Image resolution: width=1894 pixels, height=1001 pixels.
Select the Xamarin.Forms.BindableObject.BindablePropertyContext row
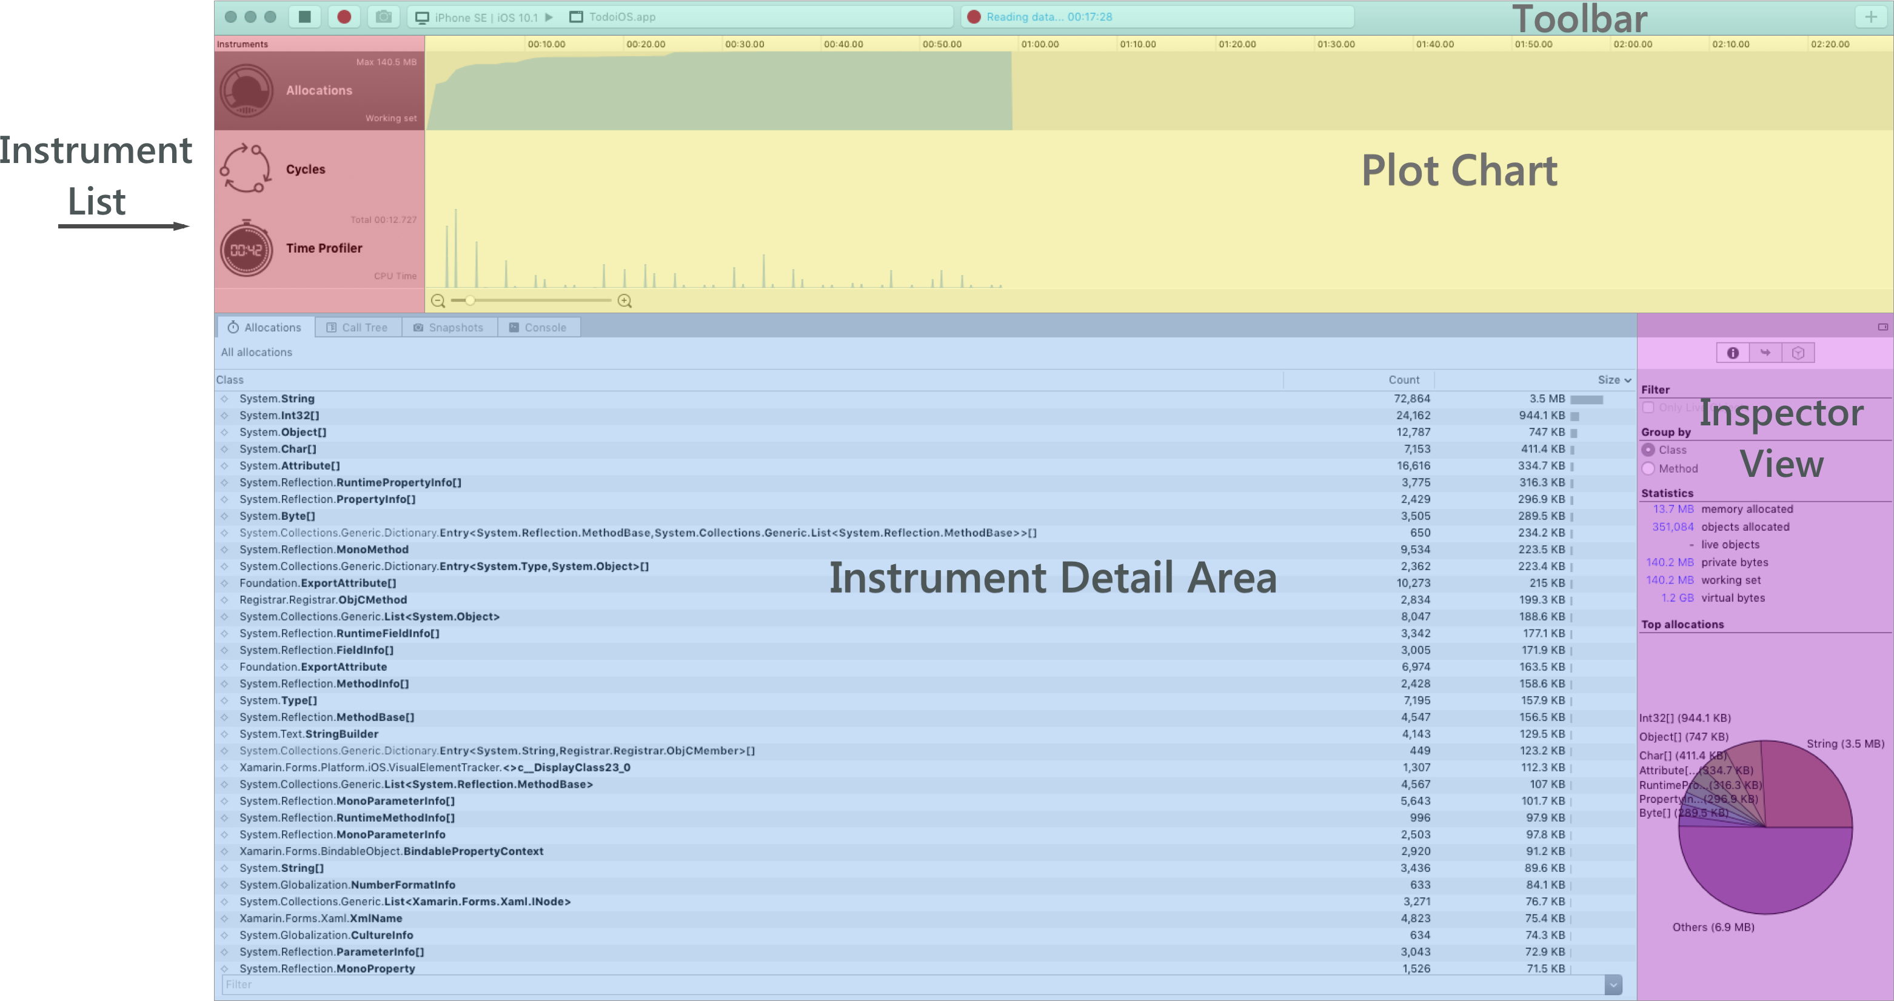pyautogui.click(x=925, y=851)
